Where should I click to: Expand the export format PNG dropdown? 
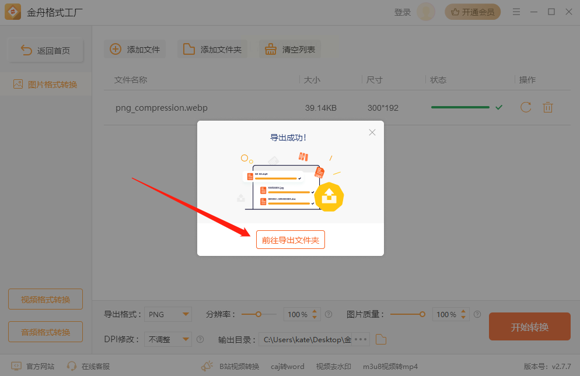pyautogui.click(x=168, y=314)
